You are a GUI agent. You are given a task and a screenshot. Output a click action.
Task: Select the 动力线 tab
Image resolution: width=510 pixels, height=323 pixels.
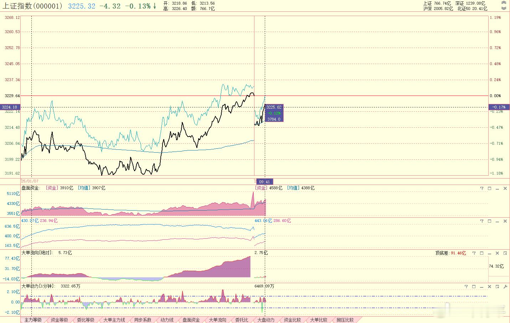(167, 320)
